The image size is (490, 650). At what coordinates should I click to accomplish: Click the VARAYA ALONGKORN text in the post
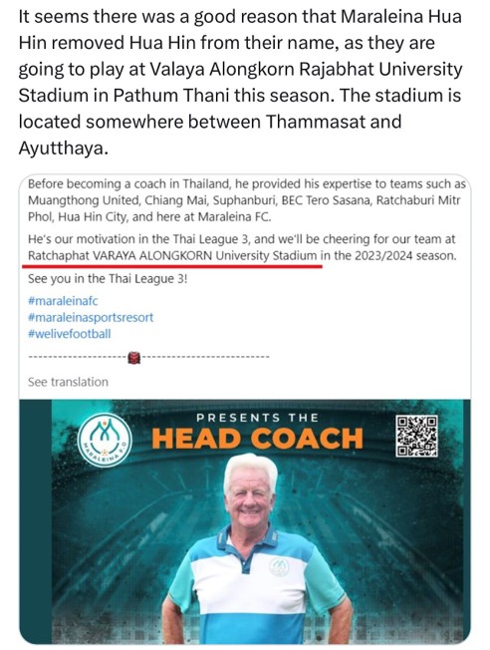coord(152,255)
